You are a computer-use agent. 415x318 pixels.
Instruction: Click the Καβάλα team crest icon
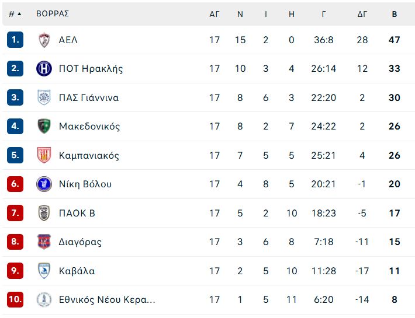coord(44,271)
